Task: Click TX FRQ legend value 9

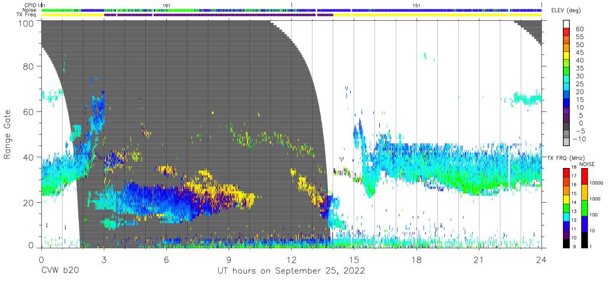Action: click(x=574, y=246)
